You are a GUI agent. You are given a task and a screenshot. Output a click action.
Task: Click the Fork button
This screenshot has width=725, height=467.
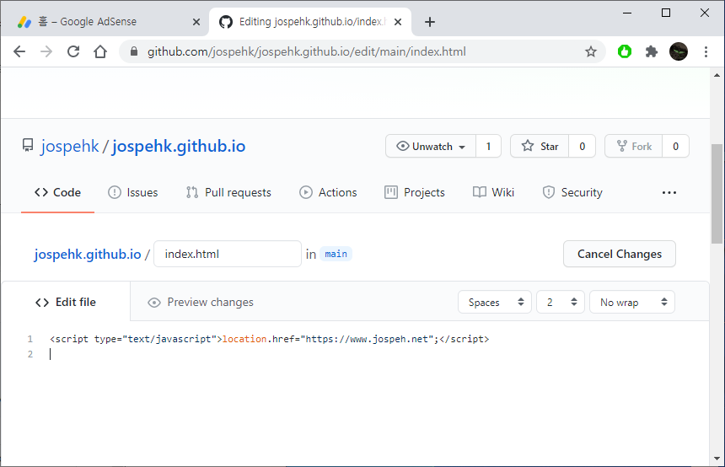(x=633, y=146)
